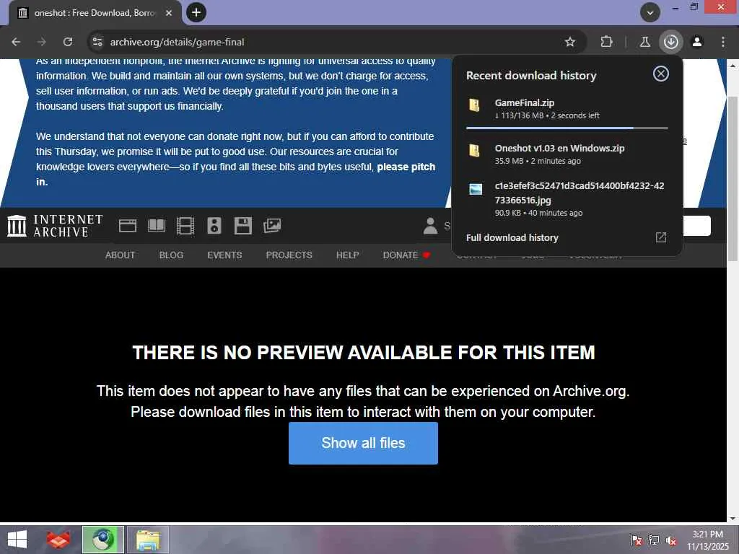Viewport: 739px width, 554px height.
Task: Close the oneshot tab
Action: (x=169, y=13)
